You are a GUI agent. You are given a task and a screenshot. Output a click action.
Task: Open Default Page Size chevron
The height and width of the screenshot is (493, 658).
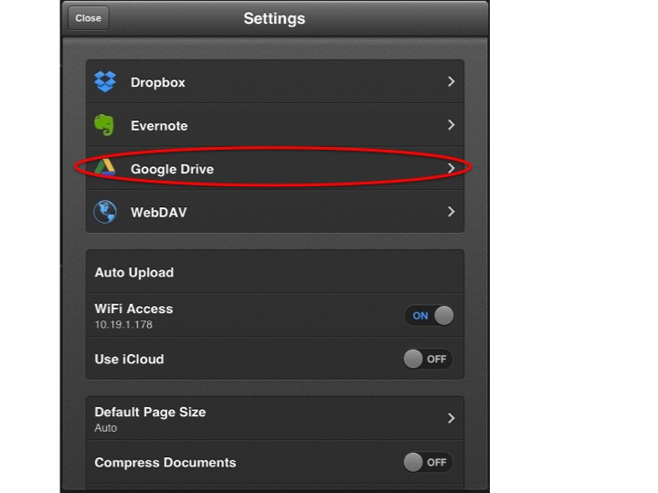pyautogui.click(x=451, y=418)
